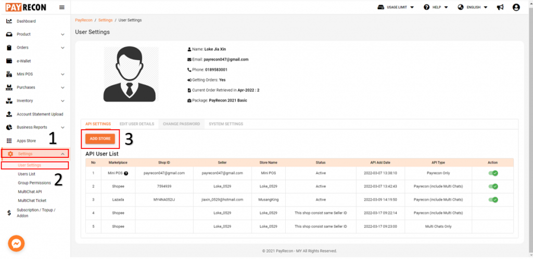Click the Settings breadcrumb link
Viewport: 533px width, 259px height.
coord(105,20)
